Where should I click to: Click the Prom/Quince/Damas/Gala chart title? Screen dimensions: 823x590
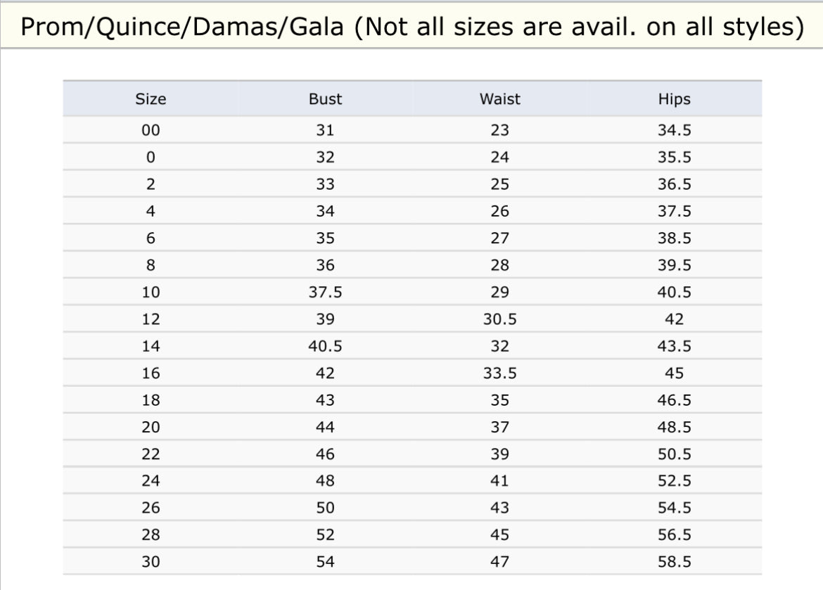(x=412, y=27)
